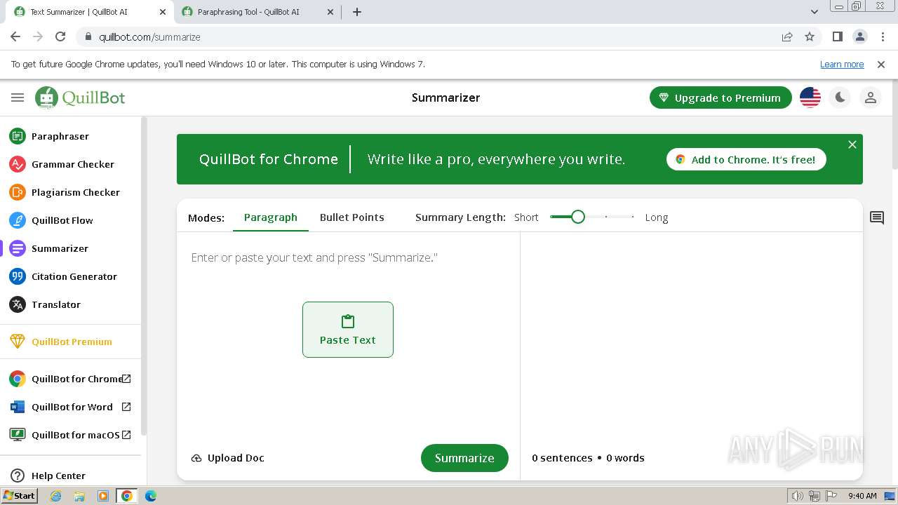Select the Bullet Points mode tab
Viewport: 898px width, 505px height.
click(x=352, y=217)
